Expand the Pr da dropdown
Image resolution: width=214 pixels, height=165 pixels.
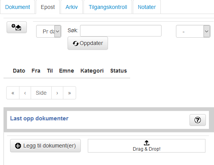pyautogui.click(x=49, y=31)
